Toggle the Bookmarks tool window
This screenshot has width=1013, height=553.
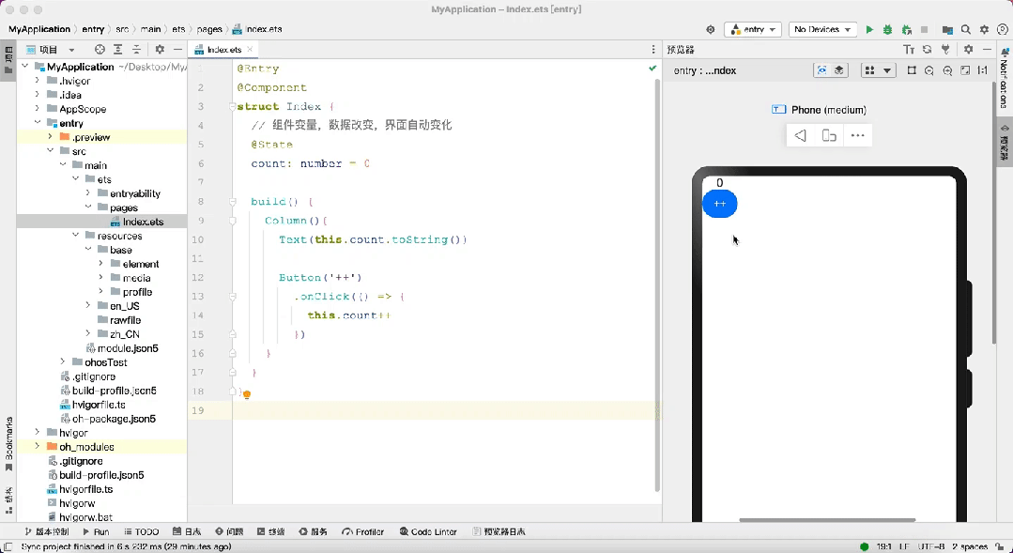pos(8,444)
